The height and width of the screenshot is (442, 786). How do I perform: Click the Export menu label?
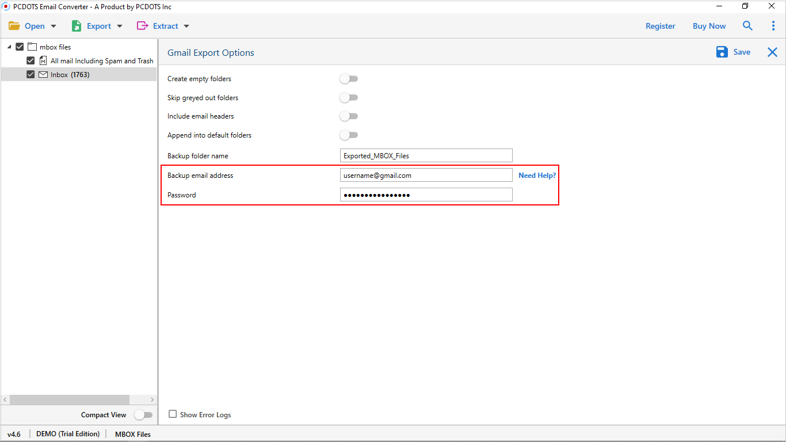pyautogui.click(x=99, y=26)
